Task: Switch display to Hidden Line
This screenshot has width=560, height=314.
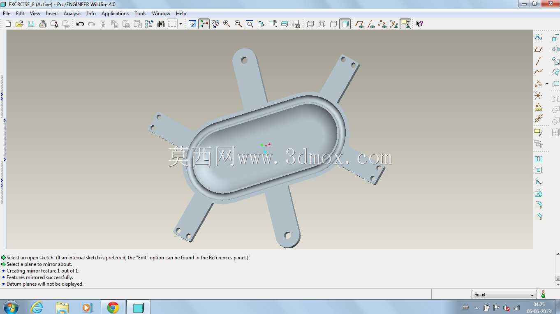Action: click(x=322, y=24)
